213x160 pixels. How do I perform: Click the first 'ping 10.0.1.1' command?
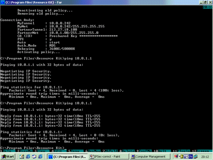pos(78,59)
